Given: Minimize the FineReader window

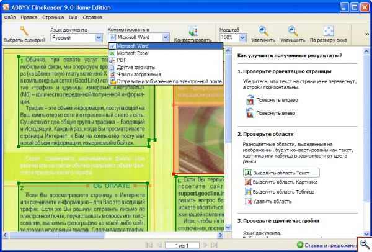Looking at the screenshot, I should coord(344,7).
